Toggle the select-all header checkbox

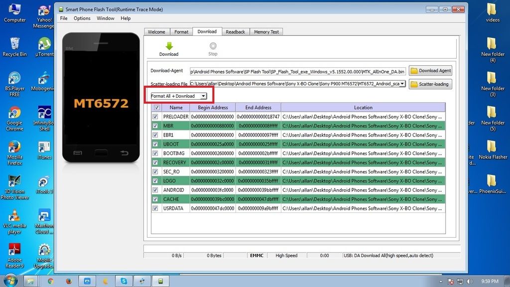[x=157, y=107]
